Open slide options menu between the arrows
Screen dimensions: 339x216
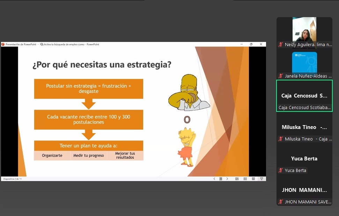click(221, 179)
